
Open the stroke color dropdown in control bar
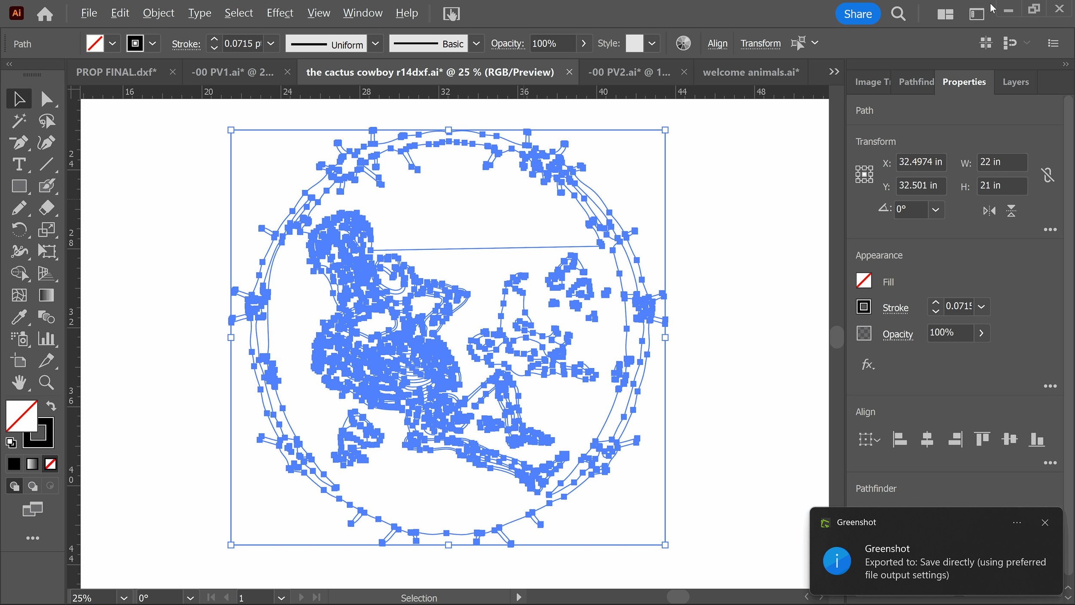152,43
